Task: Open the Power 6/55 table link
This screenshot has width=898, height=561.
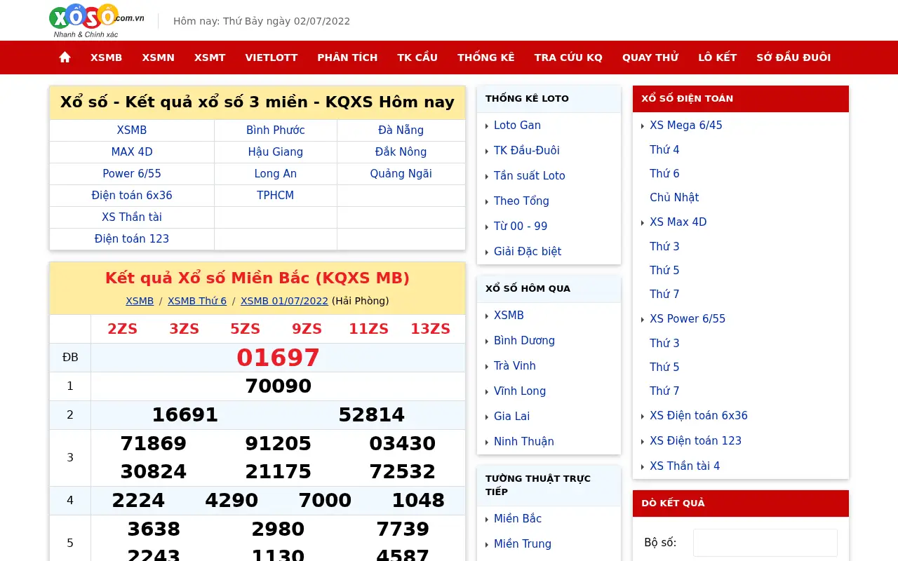Action: 132,174
